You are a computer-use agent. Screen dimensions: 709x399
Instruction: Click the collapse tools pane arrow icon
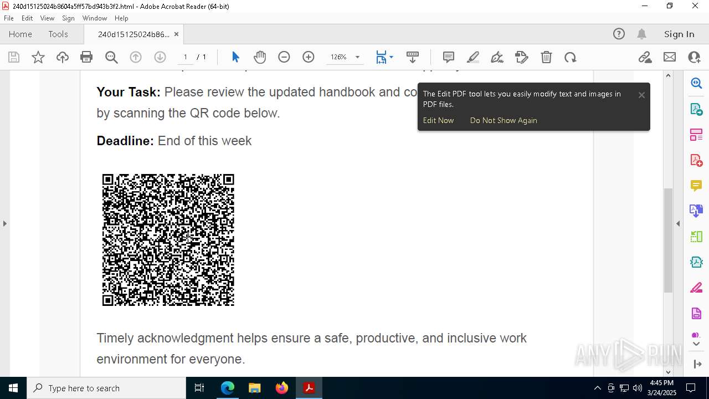pyautogui.click(x=697, y=364)
